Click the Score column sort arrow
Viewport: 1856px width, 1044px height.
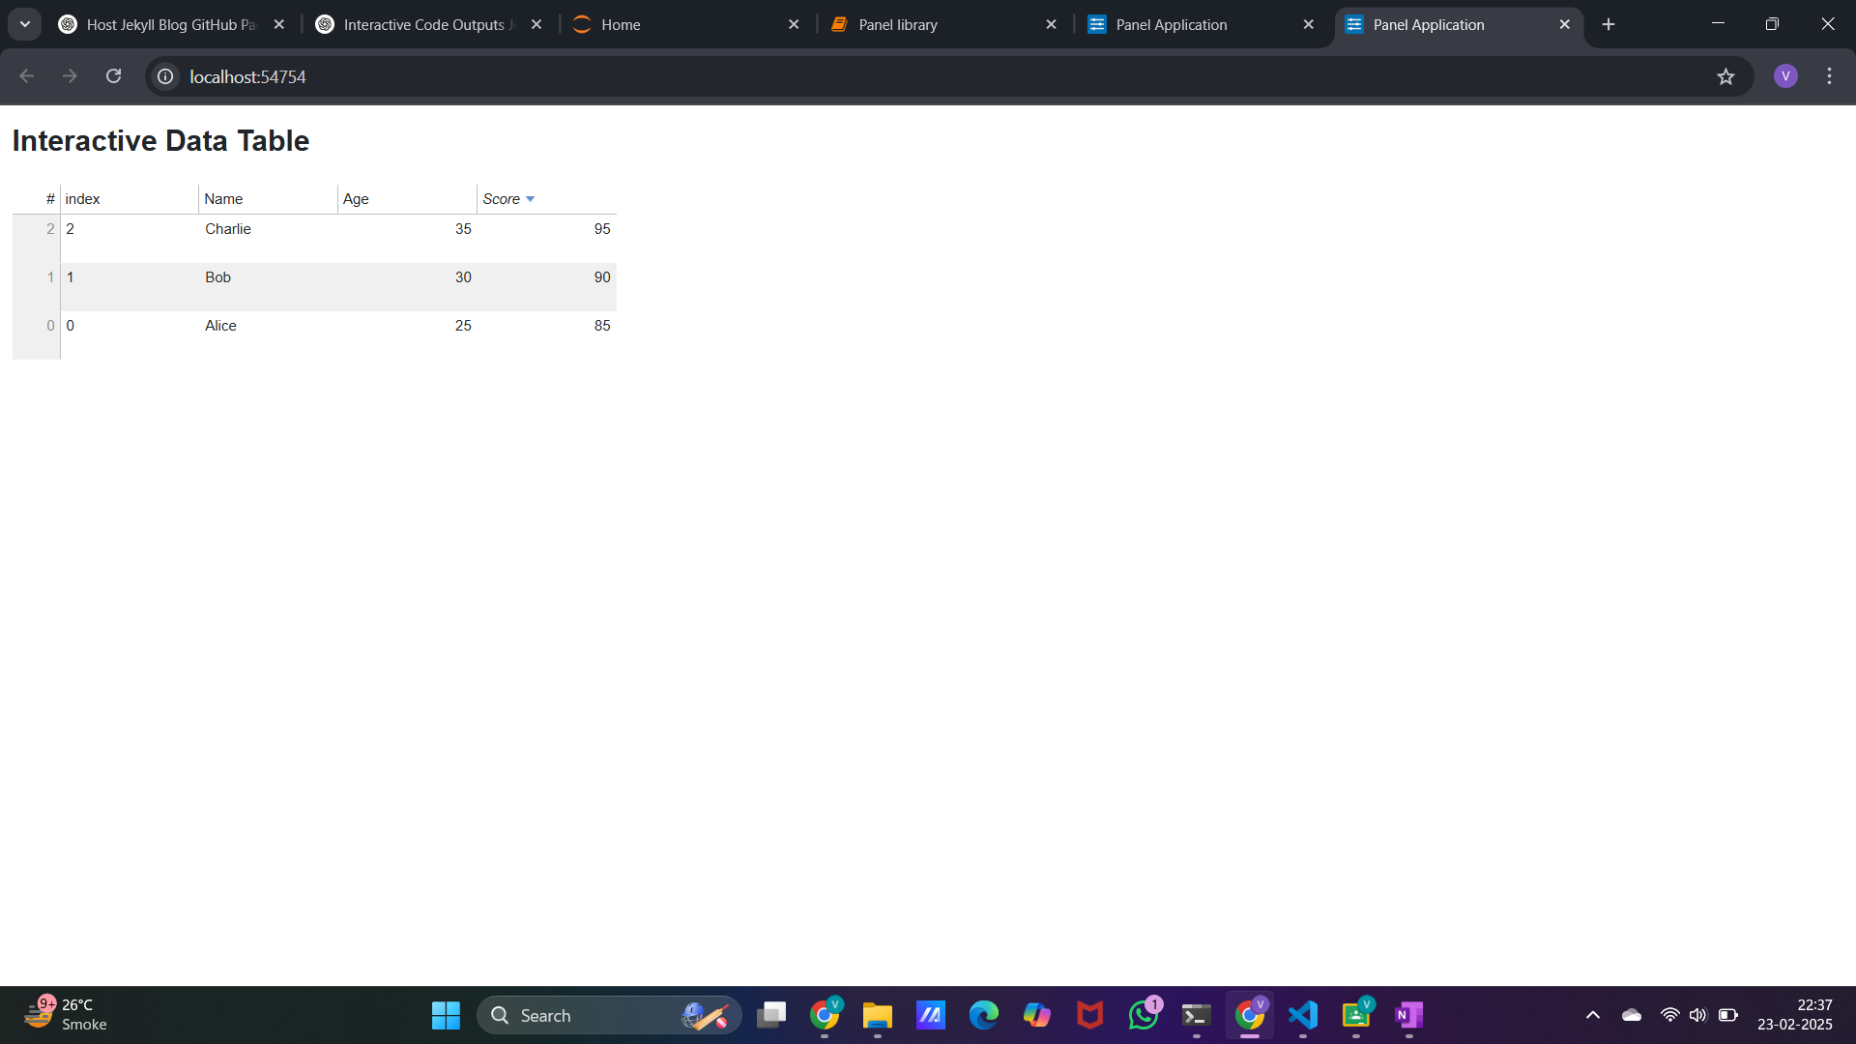(x=531, y=199)
